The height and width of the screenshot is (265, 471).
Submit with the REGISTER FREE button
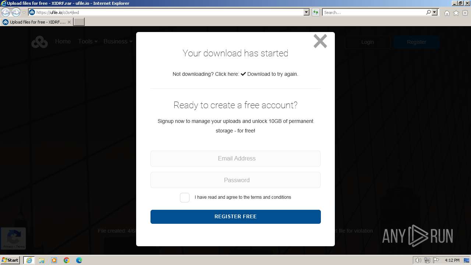click(235, 217)
